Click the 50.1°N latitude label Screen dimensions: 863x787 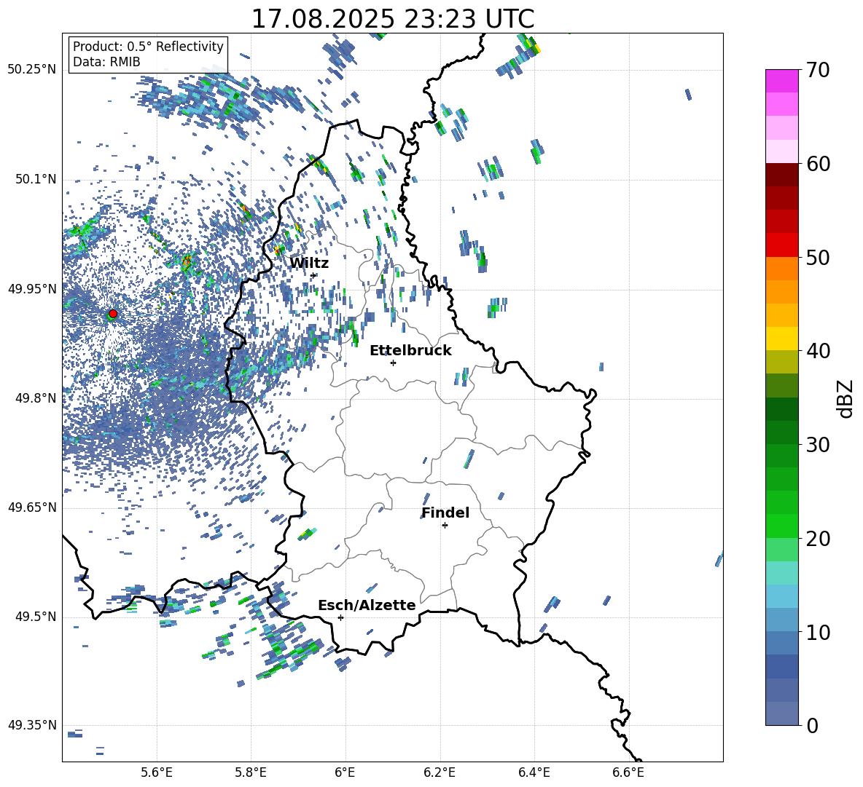(35, 180)
